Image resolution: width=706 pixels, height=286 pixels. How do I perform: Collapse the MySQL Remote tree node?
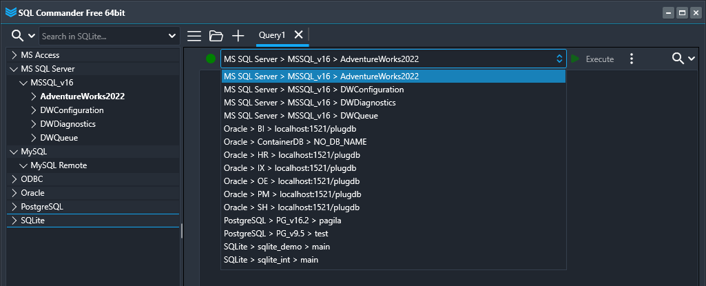[24, 165]
